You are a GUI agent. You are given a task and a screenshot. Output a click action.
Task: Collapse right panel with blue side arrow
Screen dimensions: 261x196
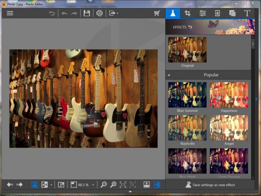click(x=256, y=99)
